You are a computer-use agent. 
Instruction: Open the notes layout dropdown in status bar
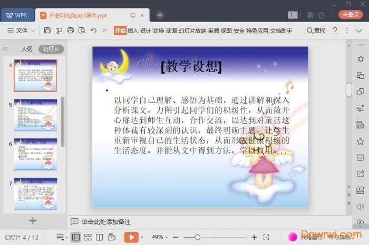click(x=62, y=237)
